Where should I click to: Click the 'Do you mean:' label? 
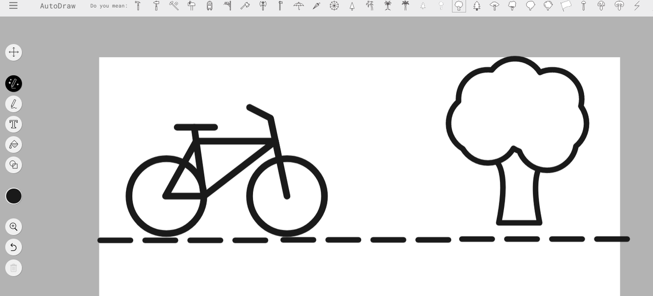[109, 6]
